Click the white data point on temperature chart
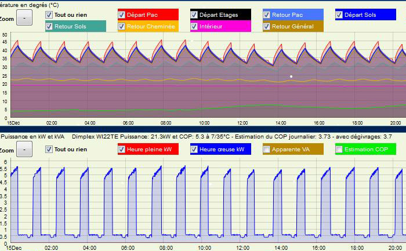The image size is (406, 251). 291,77
